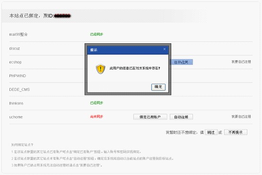This screenshot has height=175, width=262.
Task: Click the red 尚未同步 status for uchome
Action: (97, 117)
